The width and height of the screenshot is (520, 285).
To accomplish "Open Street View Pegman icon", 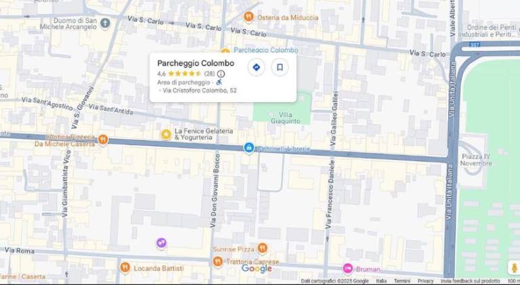I will (x=514, y=267).
